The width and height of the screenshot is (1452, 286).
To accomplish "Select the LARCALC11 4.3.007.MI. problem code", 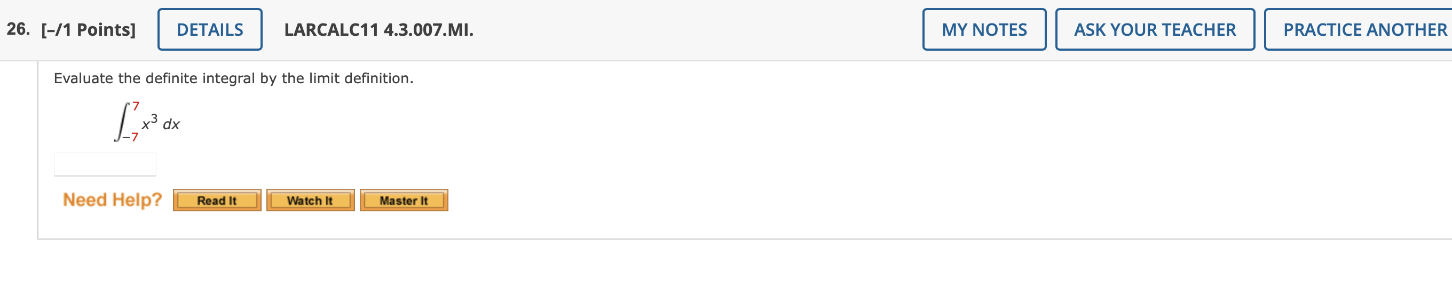I will (x=379, y=30).
